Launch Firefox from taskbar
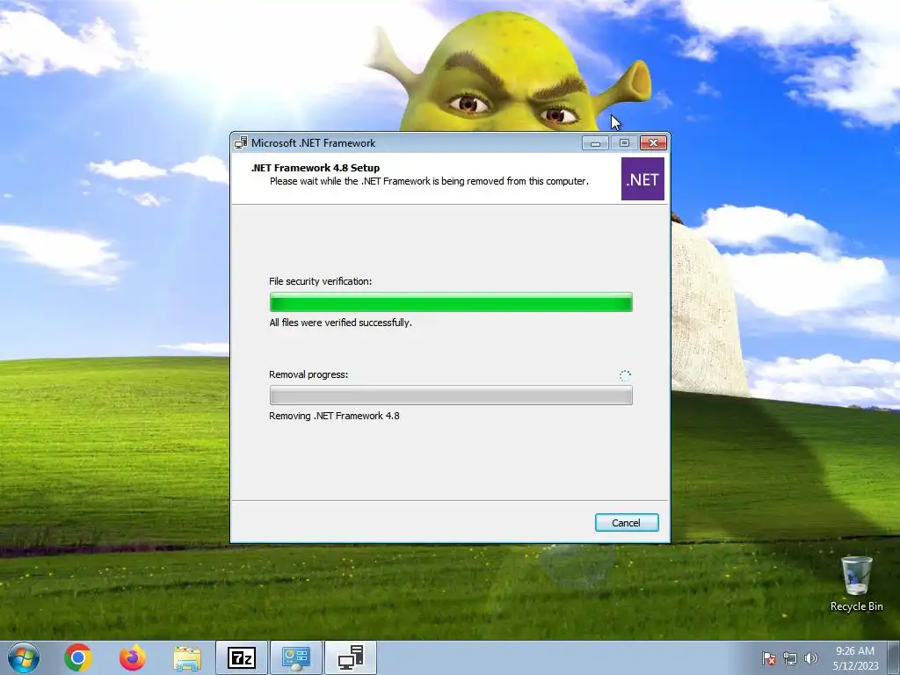The image size is (900, 675). point(133,657)
